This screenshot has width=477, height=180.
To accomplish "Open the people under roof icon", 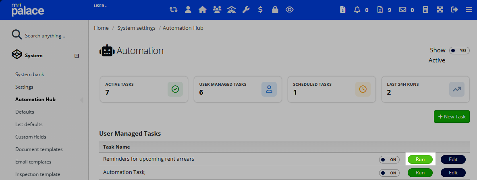I will click(232, 10).
